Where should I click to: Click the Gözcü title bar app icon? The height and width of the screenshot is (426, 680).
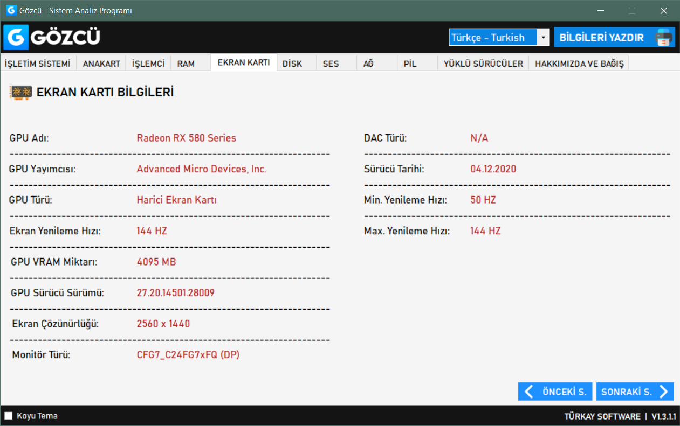(11, 10)
